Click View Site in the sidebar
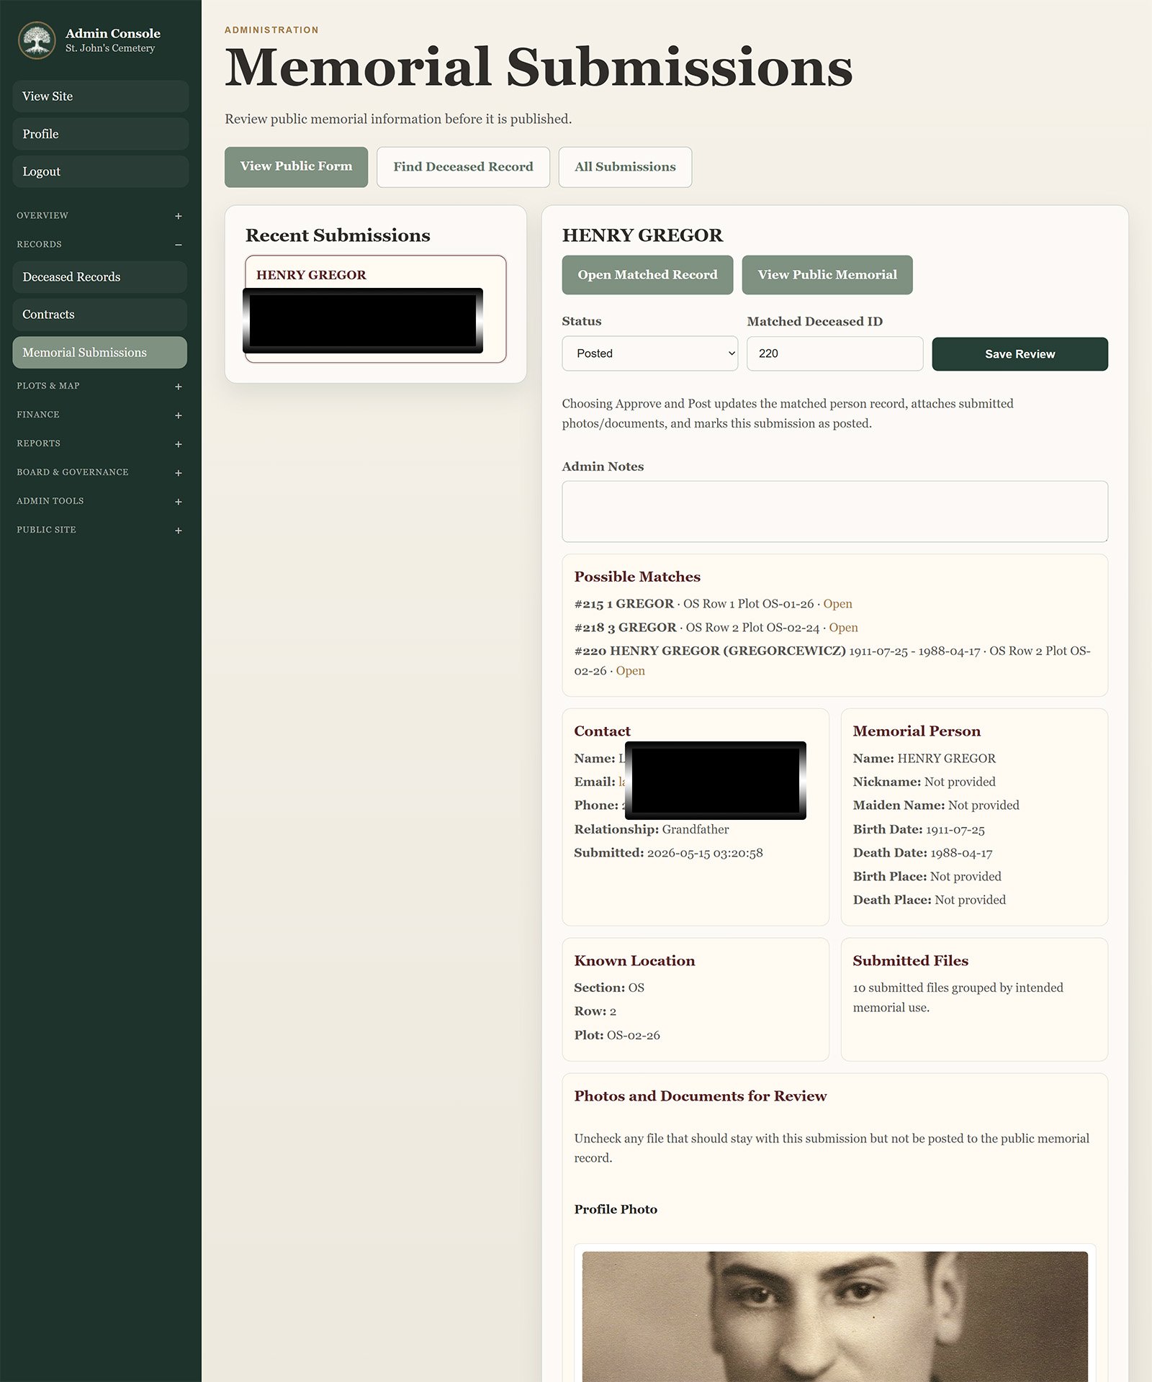Image resolution: width=1152 pixels, height=1382 pixels. tap(100, 96)
